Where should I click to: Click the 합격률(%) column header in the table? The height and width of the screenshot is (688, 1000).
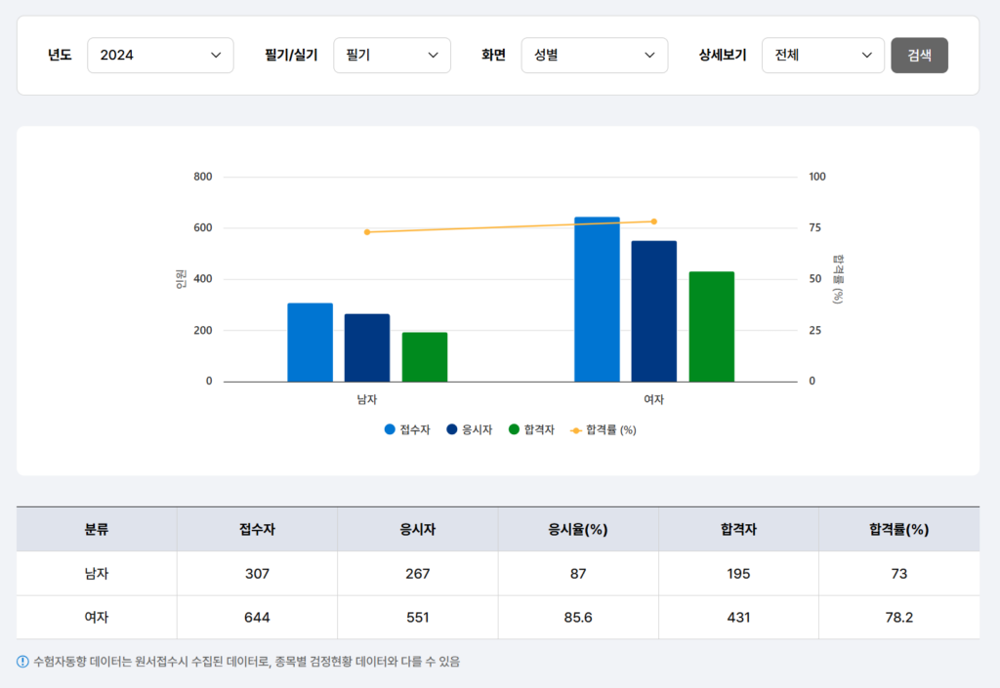[898, 529]
